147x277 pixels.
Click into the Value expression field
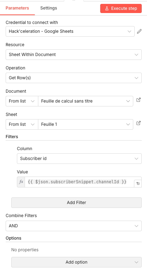tap(79, 182)
